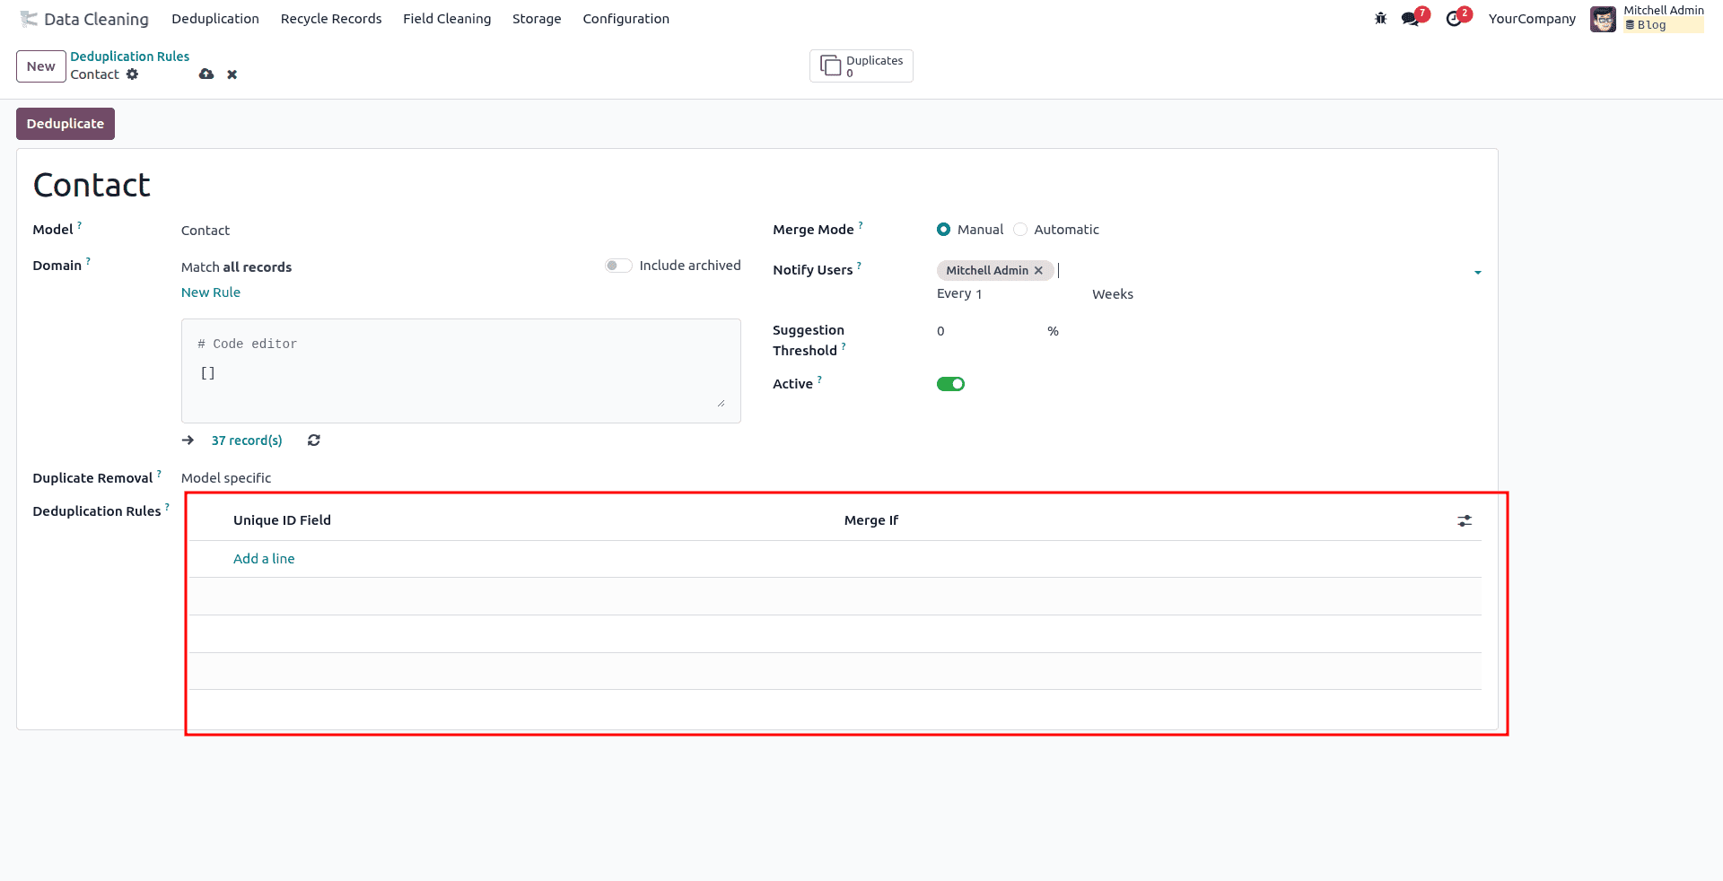Screen dimensions: 1723x881
Task: Select the Automatic merge mode radio button
Action: point(1020,229)
